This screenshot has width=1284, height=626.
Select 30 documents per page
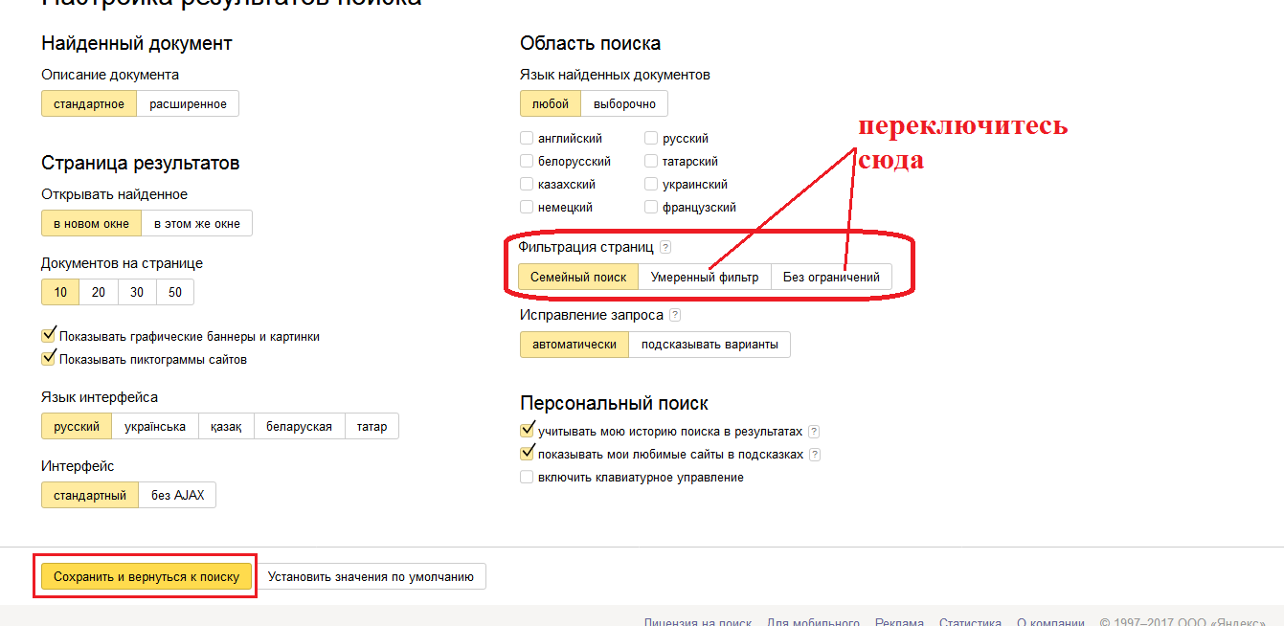tap(137, 293)
